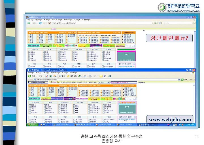Click the Beatles _ Hey jude link in Firefox
The height and width of the screenshot is (145, 204).
(x=109, y=35)
